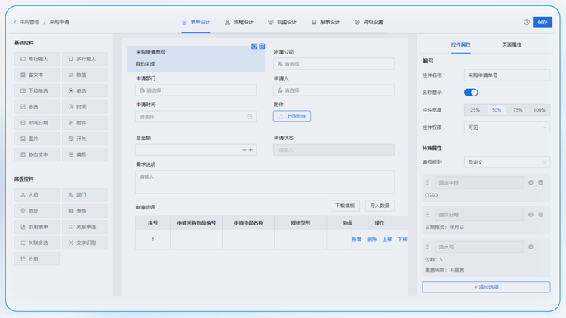The image size is (566, 318).
Task: Click the 上移 link in table row
Action: coord(387,240)
